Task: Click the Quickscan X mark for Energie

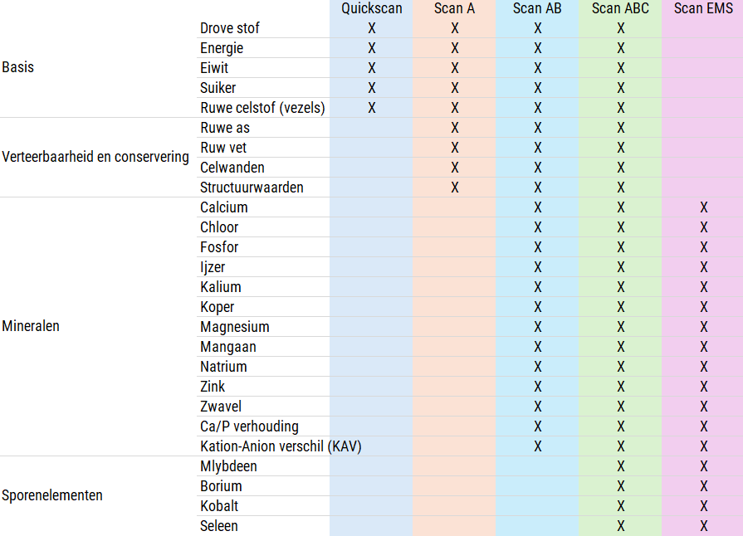Action: [x=372, y=48]
